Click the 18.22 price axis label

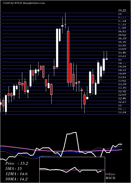122,10
